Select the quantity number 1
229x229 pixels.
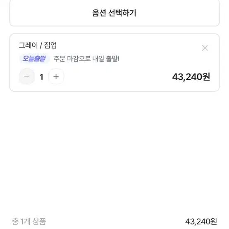41,77
